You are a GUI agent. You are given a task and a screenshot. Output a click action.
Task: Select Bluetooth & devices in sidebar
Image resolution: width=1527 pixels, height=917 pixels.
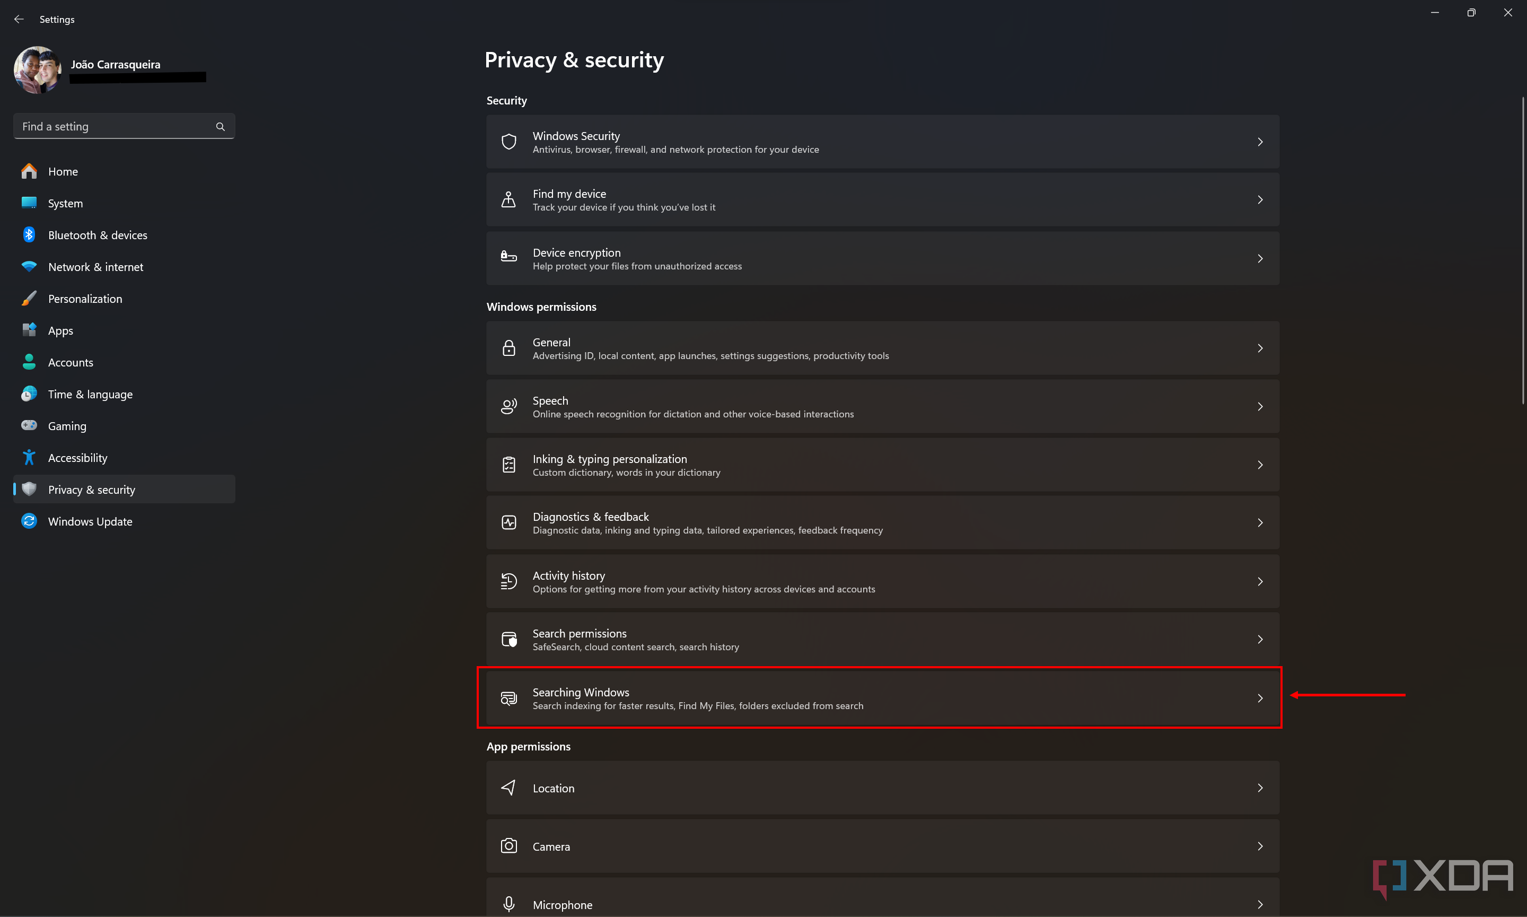(124, 235)
